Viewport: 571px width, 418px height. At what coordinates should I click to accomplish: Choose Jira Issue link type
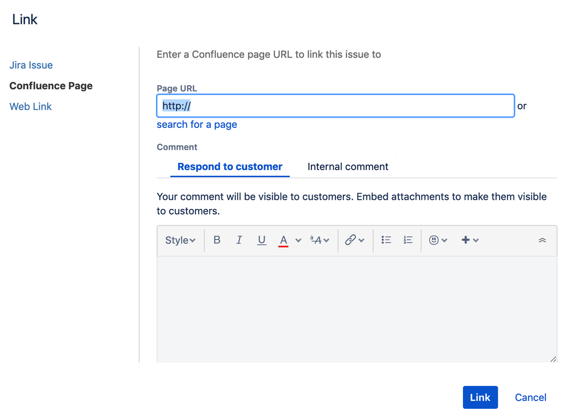coord(31,65)
